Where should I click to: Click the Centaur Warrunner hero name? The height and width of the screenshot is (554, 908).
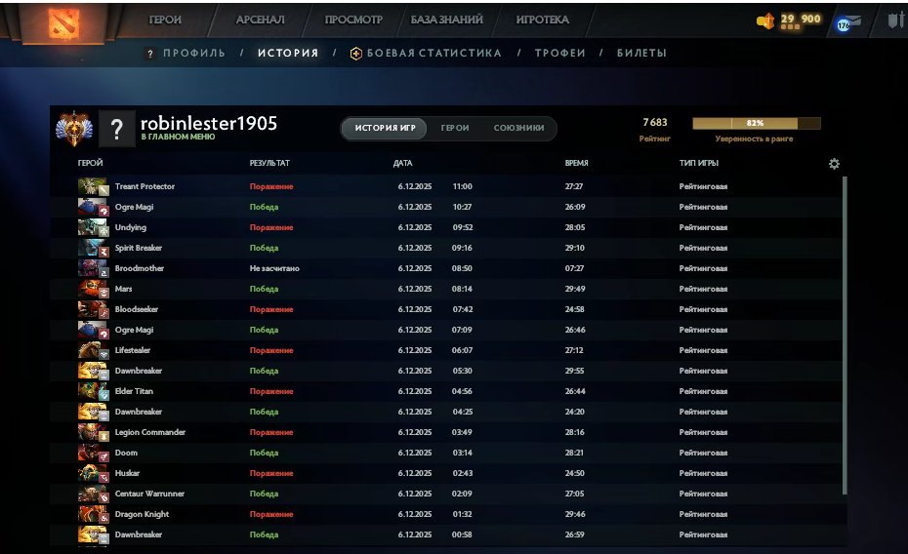tap(149, 494)
